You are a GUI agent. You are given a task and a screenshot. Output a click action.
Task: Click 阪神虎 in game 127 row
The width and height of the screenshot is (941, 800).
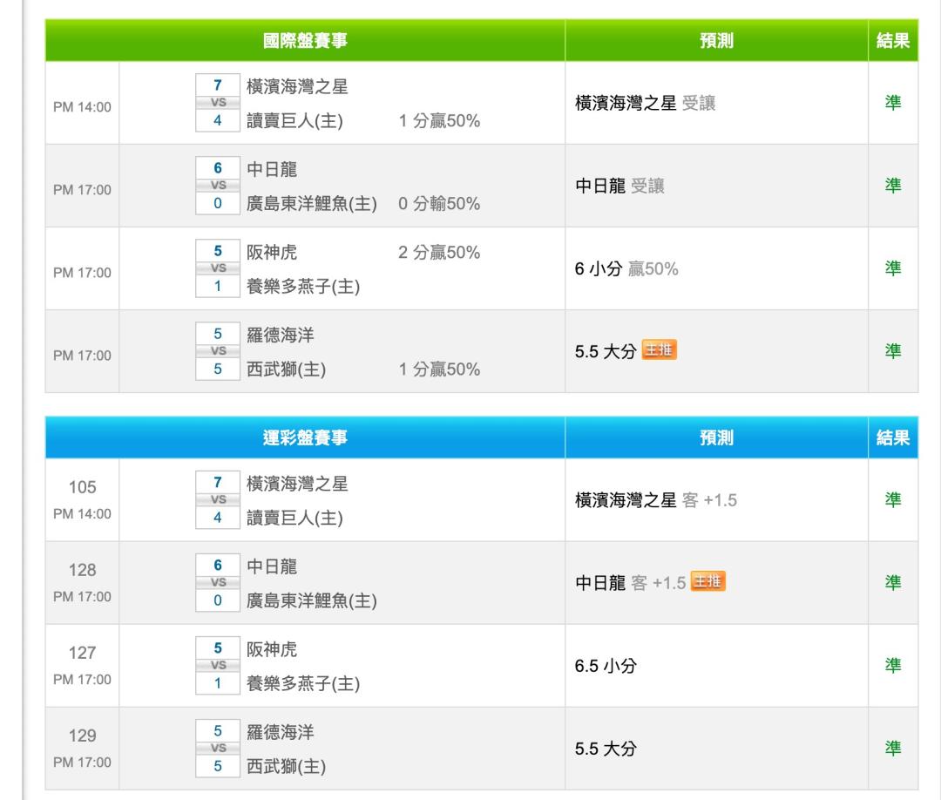[272, 649]
